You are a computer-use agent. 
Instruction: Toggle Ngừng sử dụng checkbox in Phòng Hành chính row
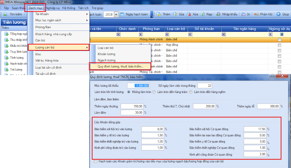point(279,40)
